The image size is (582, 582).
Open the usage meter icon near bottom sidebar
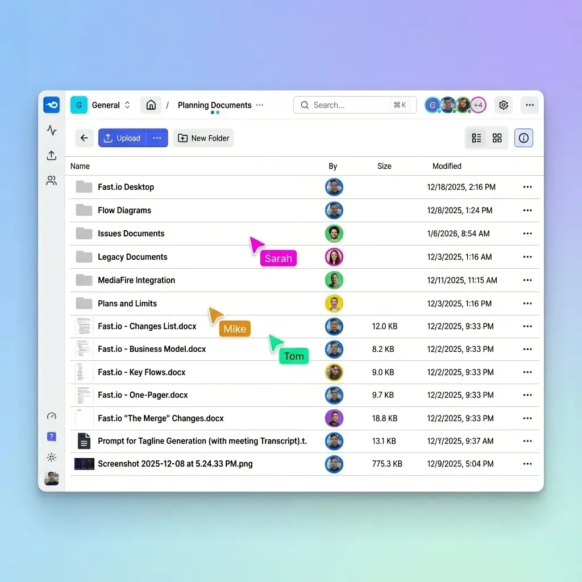pos(51,416)
